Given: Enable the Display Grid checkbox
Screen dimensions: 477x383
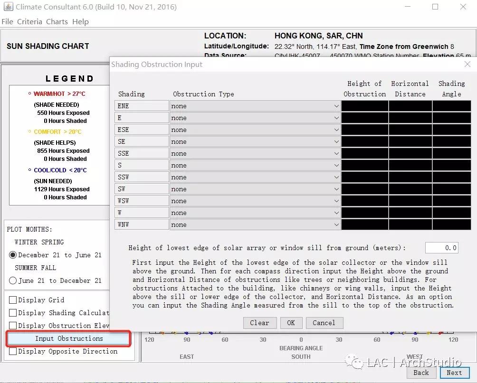Looking at the screenshot, I should click(13, 300).
